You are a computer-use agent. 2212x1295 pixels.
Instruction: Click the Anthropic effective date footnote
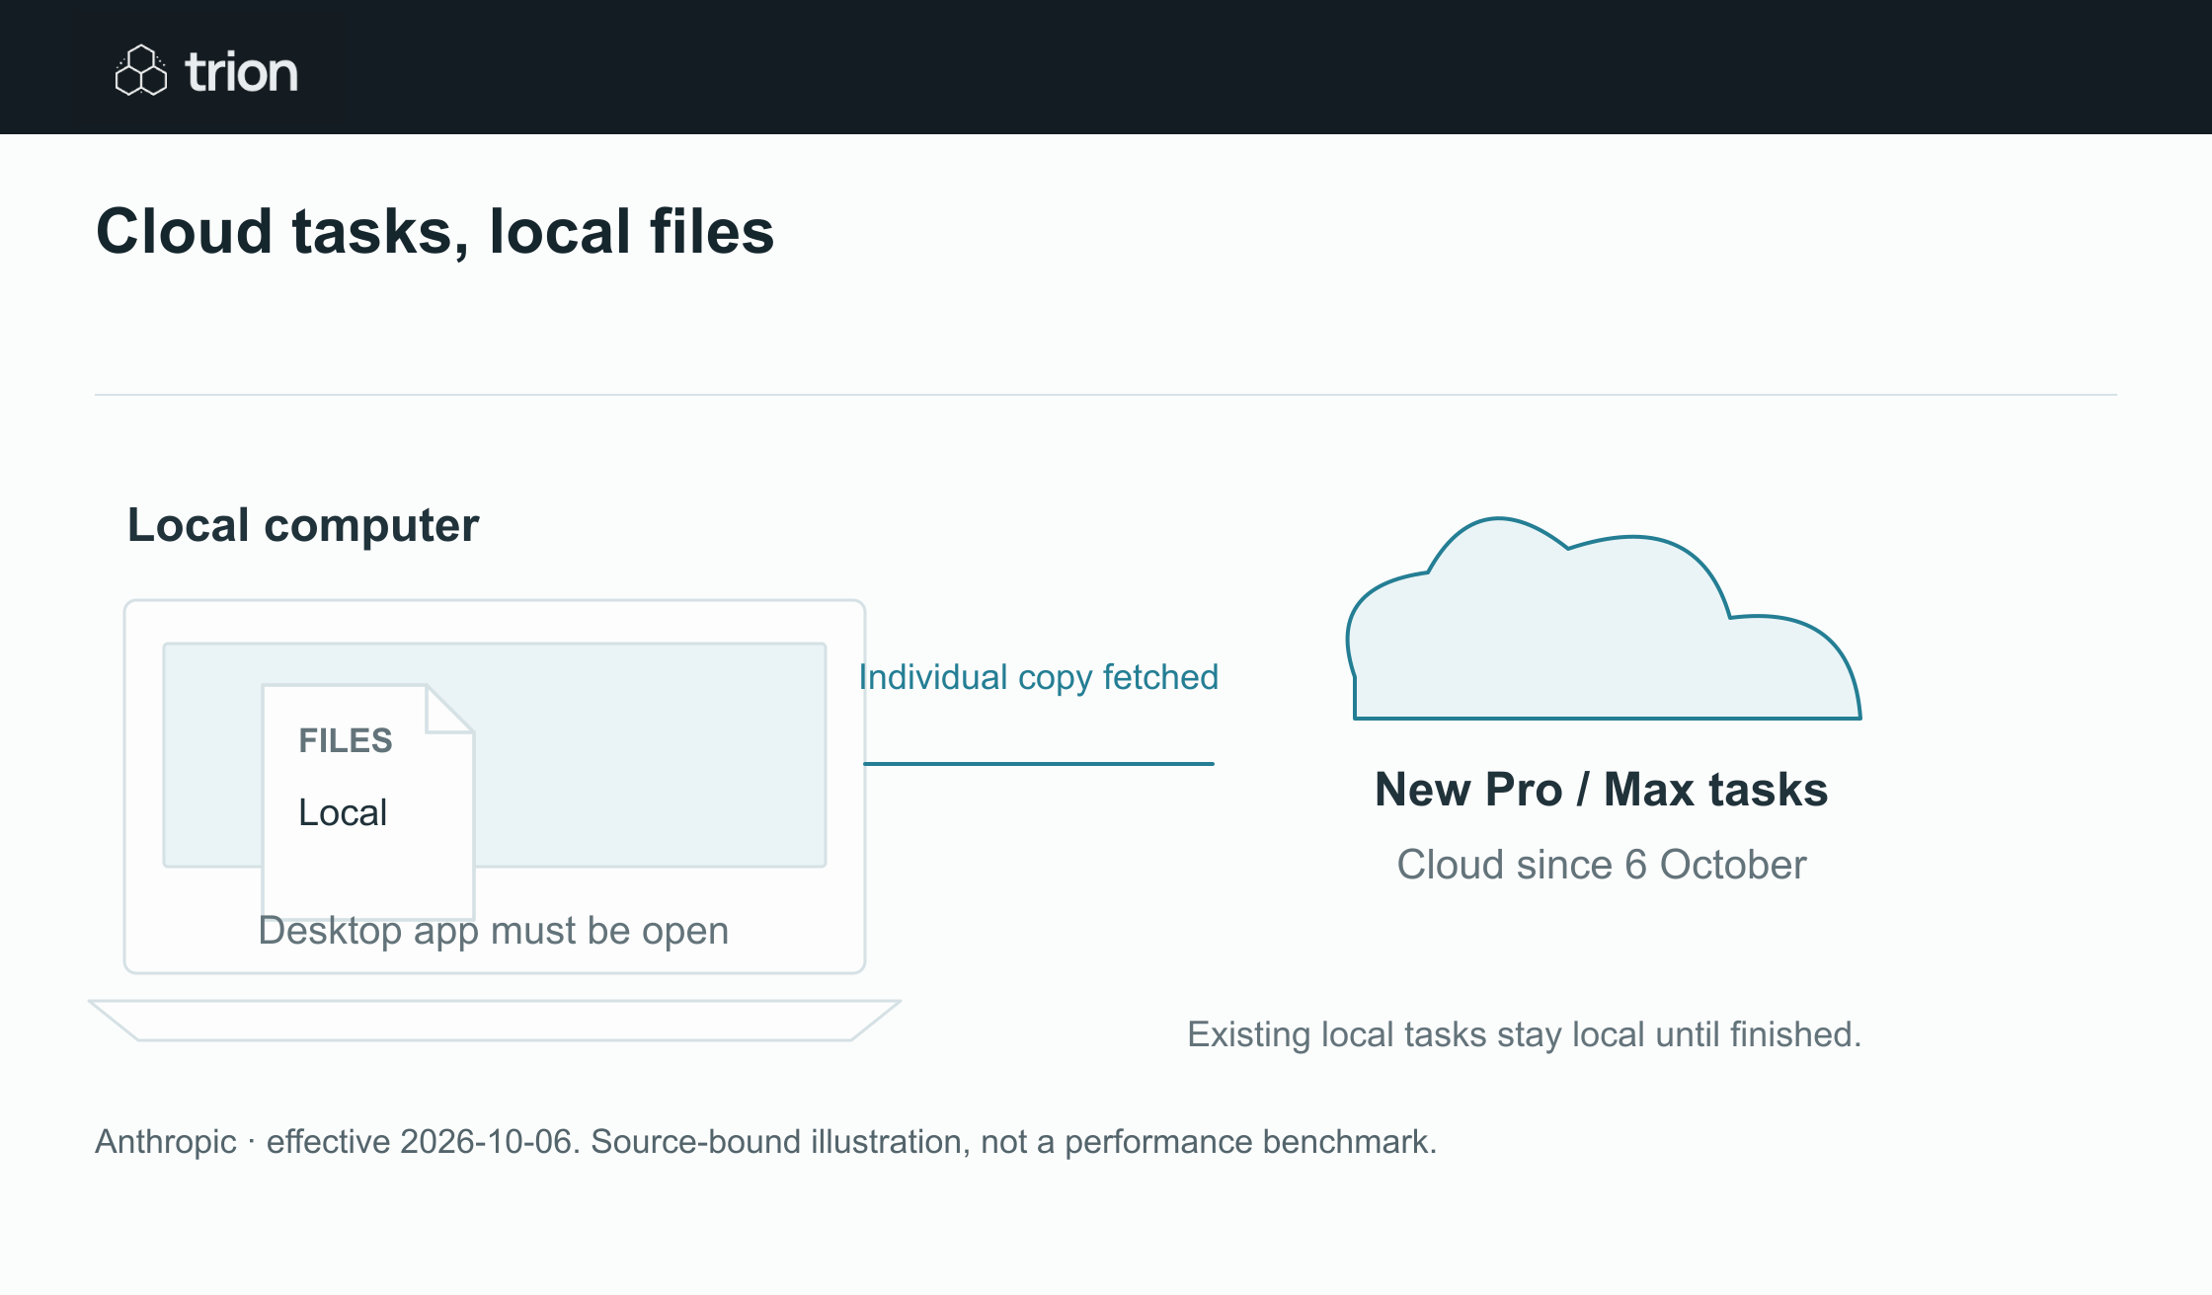765,1141
